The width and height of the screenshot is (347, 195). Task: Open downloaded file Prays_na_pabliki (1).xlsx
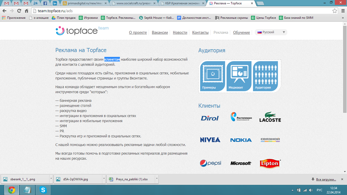[131, 179]
